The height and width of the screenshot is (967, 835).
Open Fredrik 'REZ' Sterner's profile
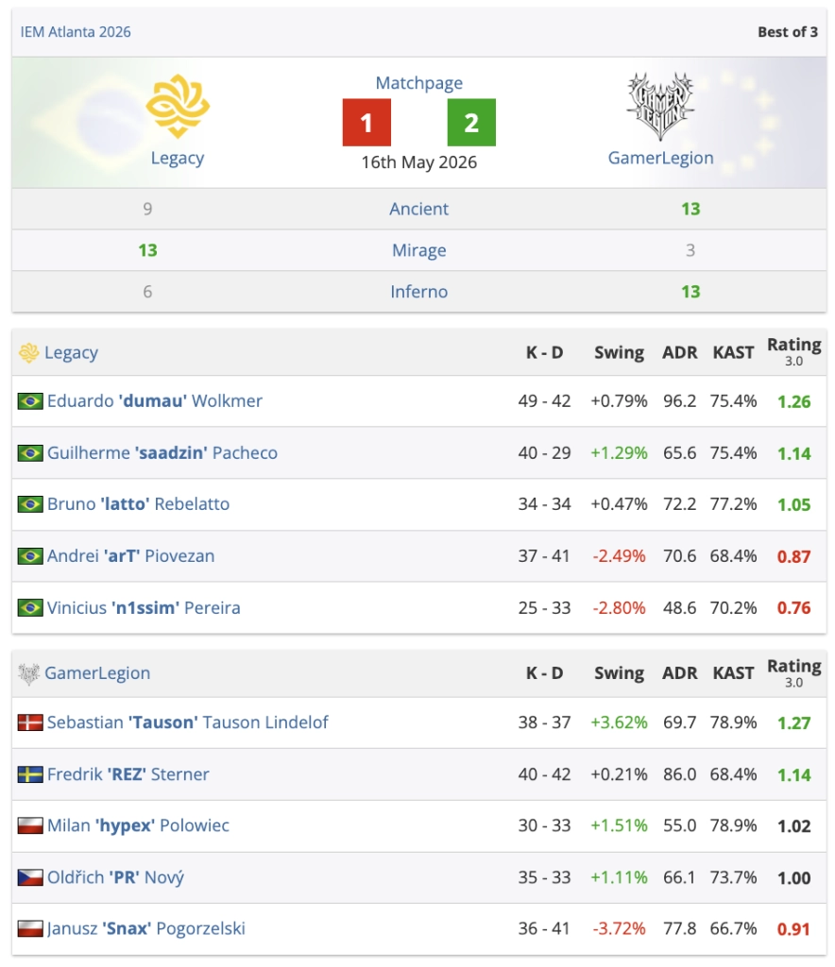click(x=128, y=774)
